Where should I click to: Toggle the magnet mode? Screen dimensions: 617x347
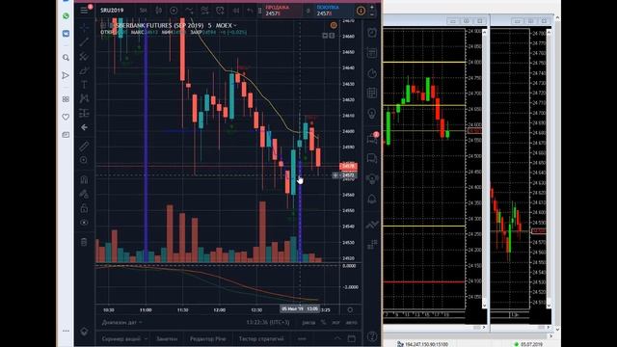pyautogui.click(x=84, y=179)
